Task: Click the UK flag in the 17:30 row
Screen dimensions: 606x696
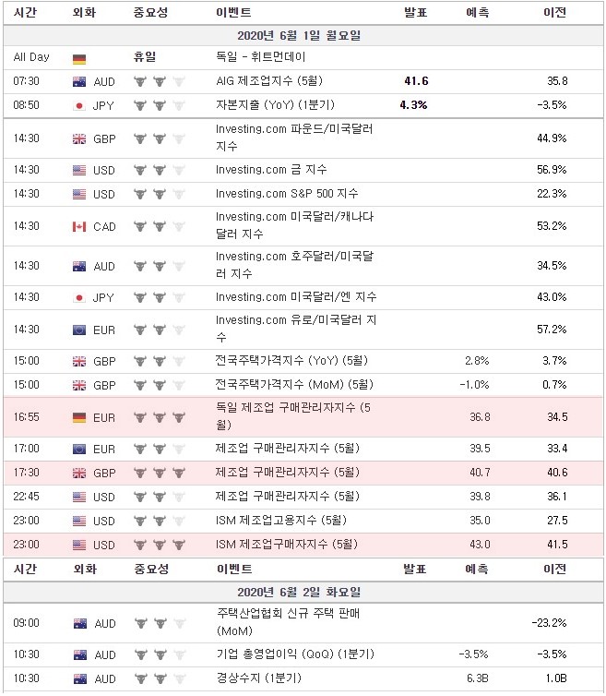Action: [x=79, y=474]
